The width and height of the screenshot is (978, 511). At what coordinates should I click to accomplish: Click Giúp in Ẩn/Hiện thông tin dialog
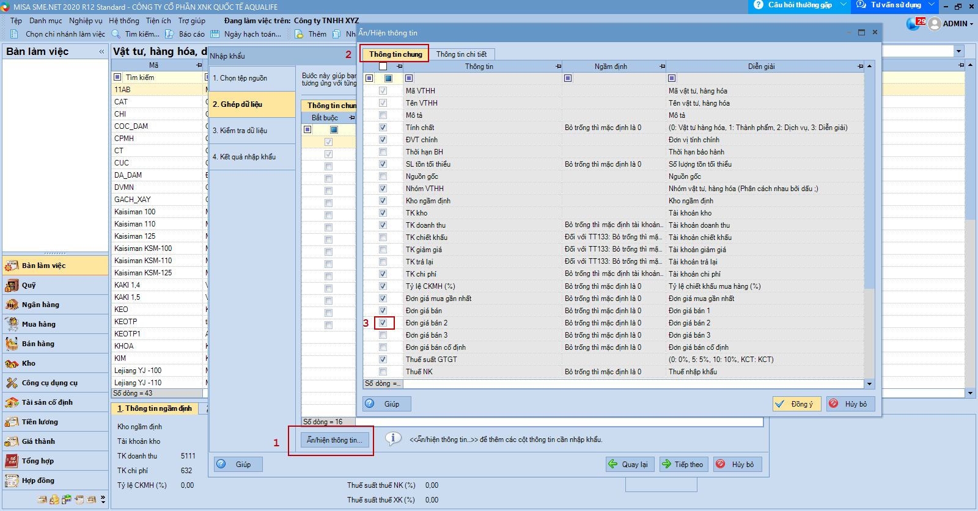pyautogui.click(x=387, y=404)
